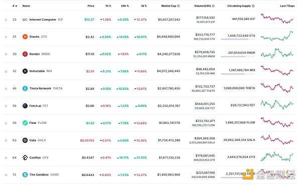Open the Conflux CFX page
The width and height of the screenshot is (301, 185).
pyautogui.click(x=39, y=157)
